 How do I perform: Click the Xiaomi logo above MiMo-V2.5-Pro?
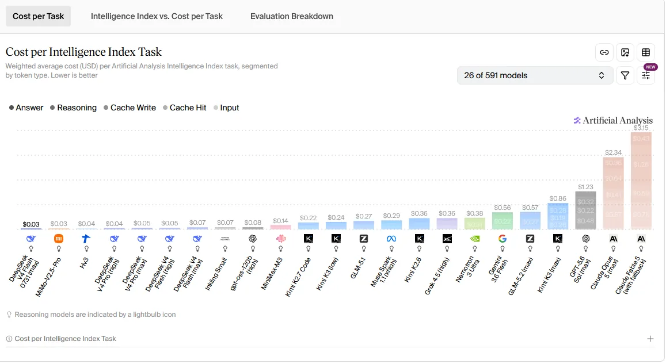tap(59, 239)
